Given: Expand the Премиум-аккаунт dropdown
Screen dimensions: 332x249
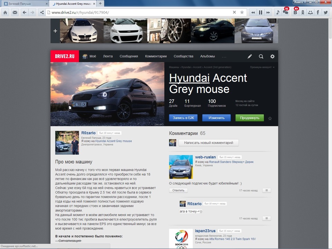Looking at the screenshot, I should pos(262,67).
